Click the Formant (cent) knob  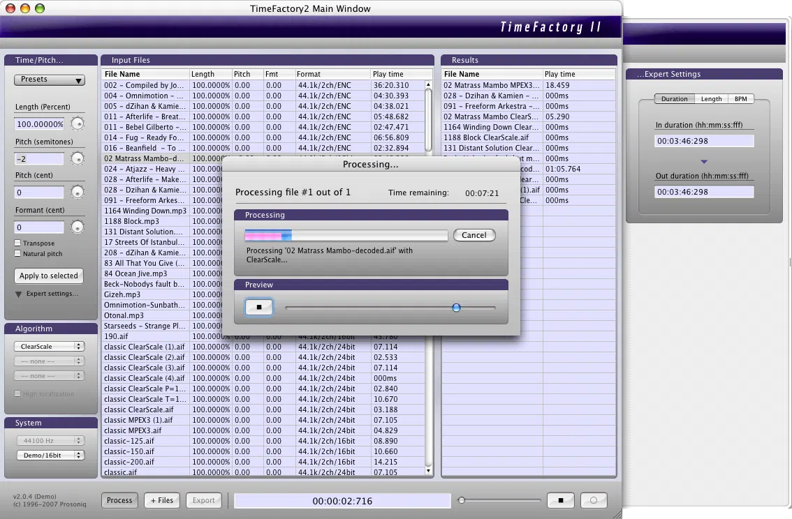click(78, 226)
